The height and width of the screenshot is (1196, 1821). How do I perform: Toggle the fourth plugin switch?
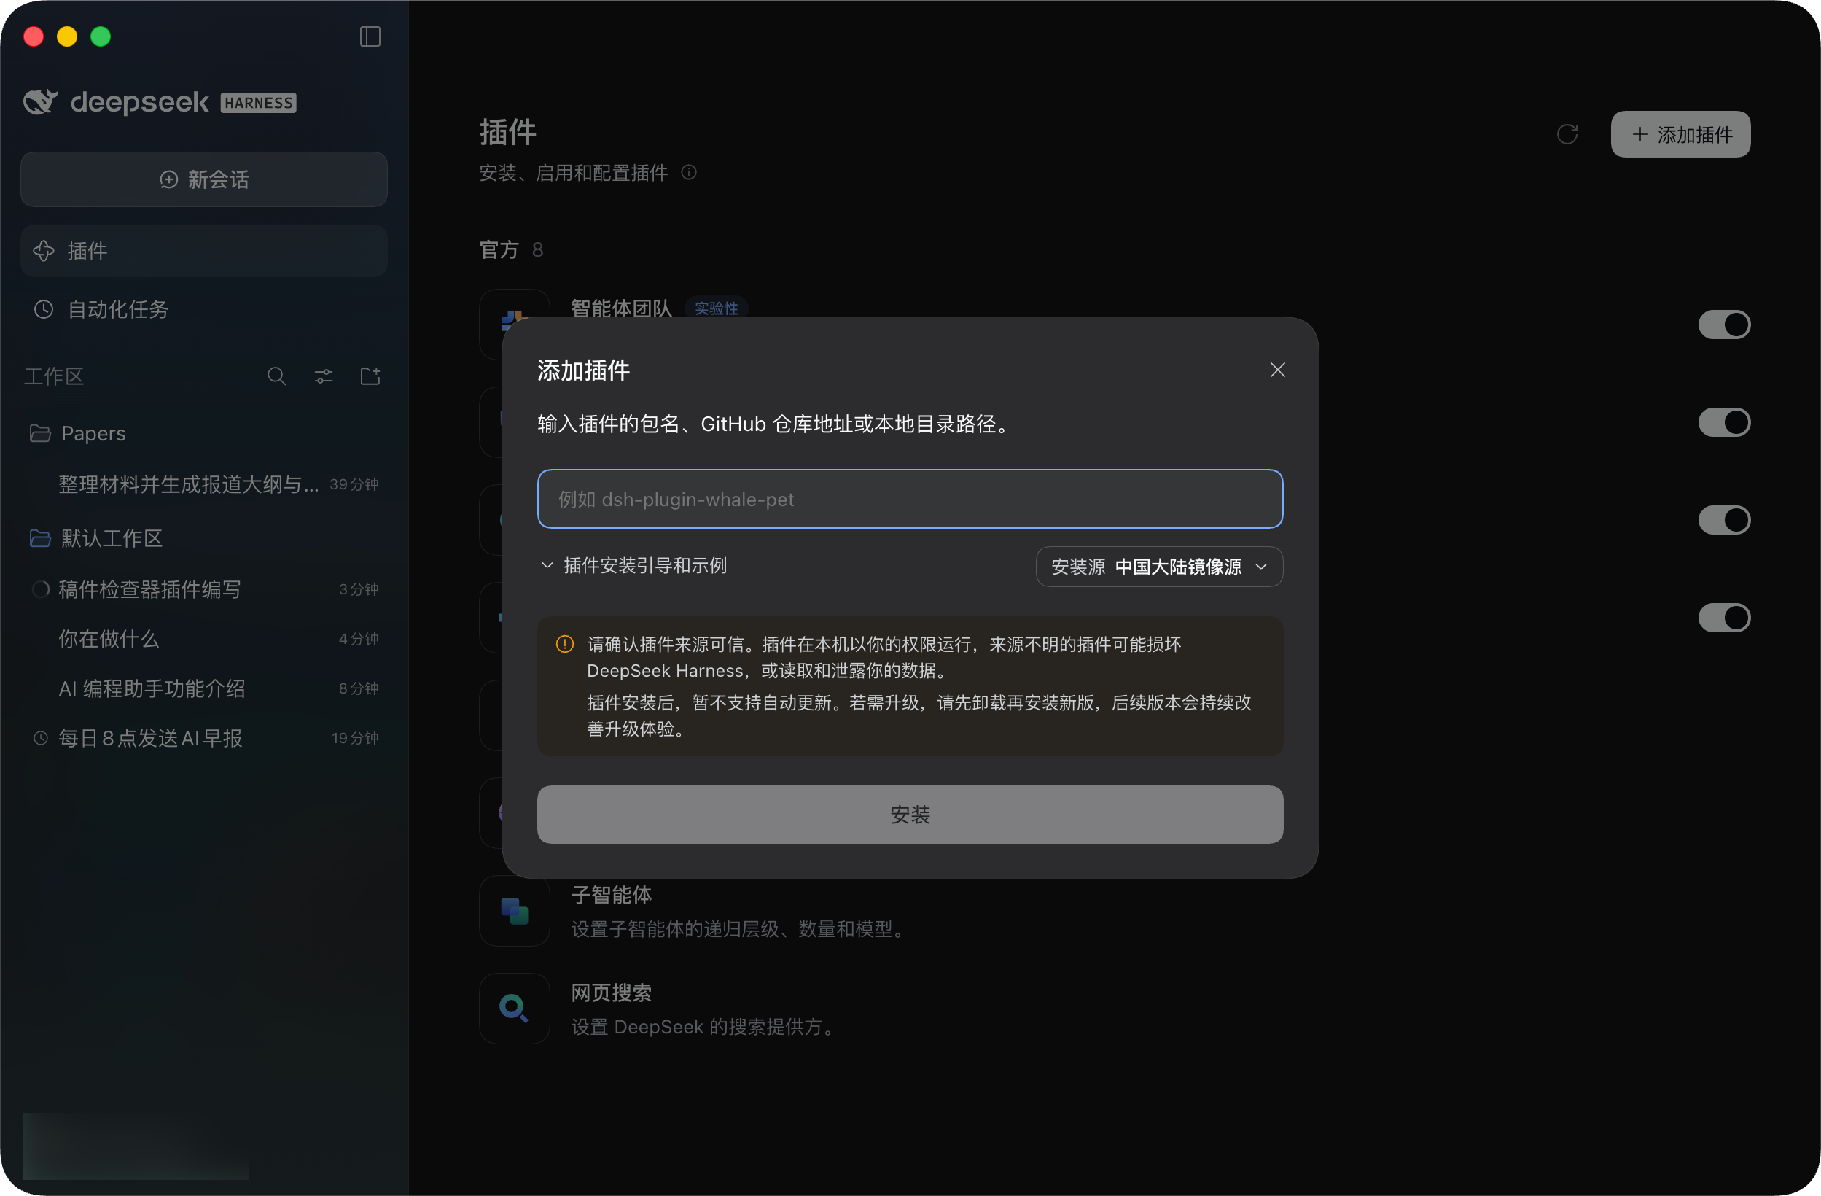(1724, 618)
